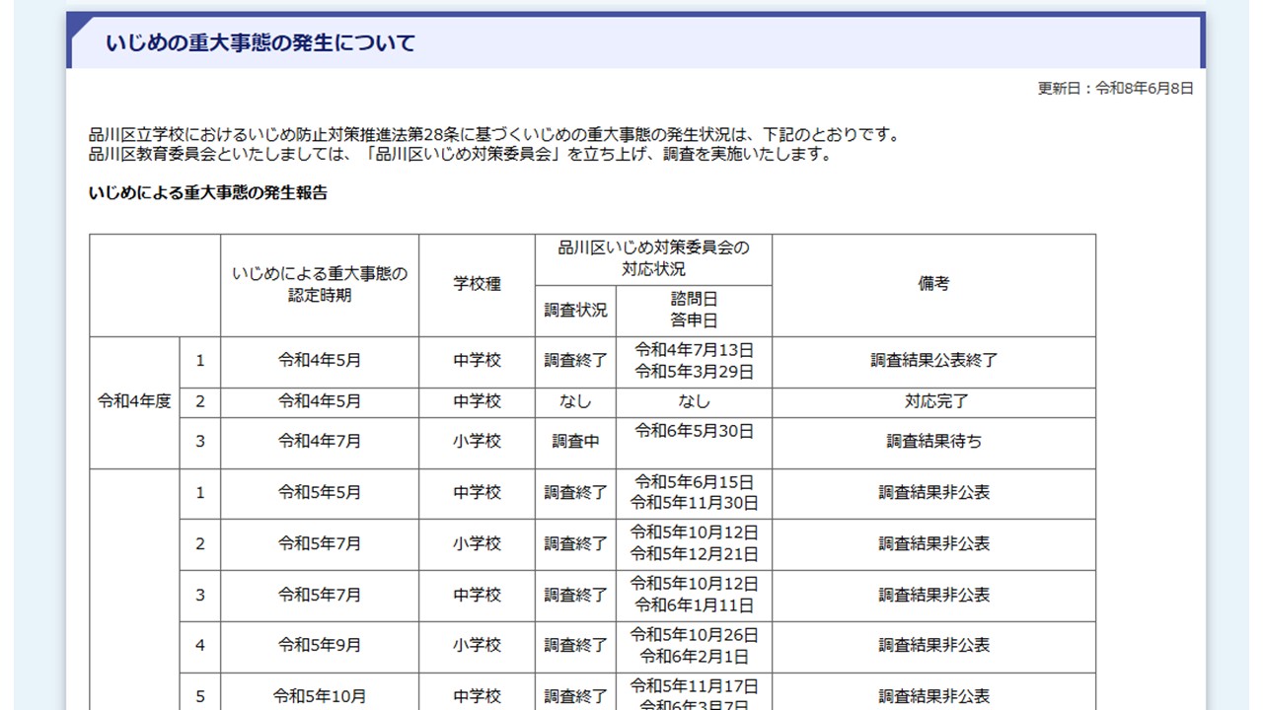Viewport: 1263px width, 710px height.
Task: Click the page heading いじめの重大事態の発生について
Action: (260, 43)
